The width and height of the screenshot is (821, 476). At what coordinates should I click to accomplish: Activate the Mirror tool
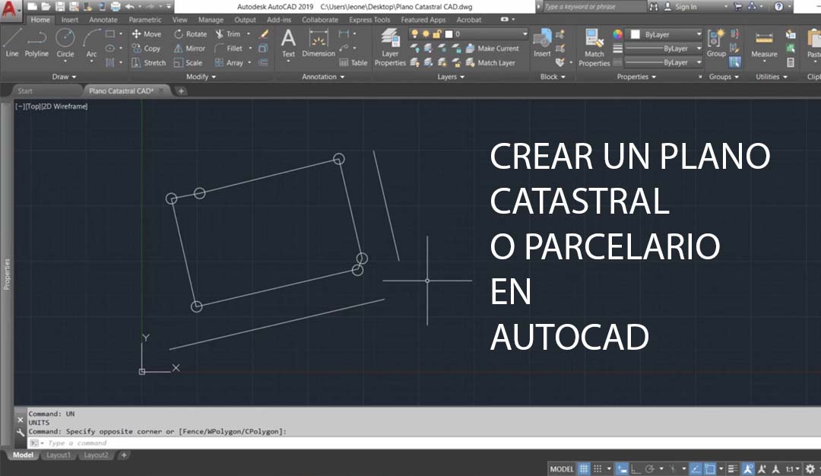(x=189, y=48)
